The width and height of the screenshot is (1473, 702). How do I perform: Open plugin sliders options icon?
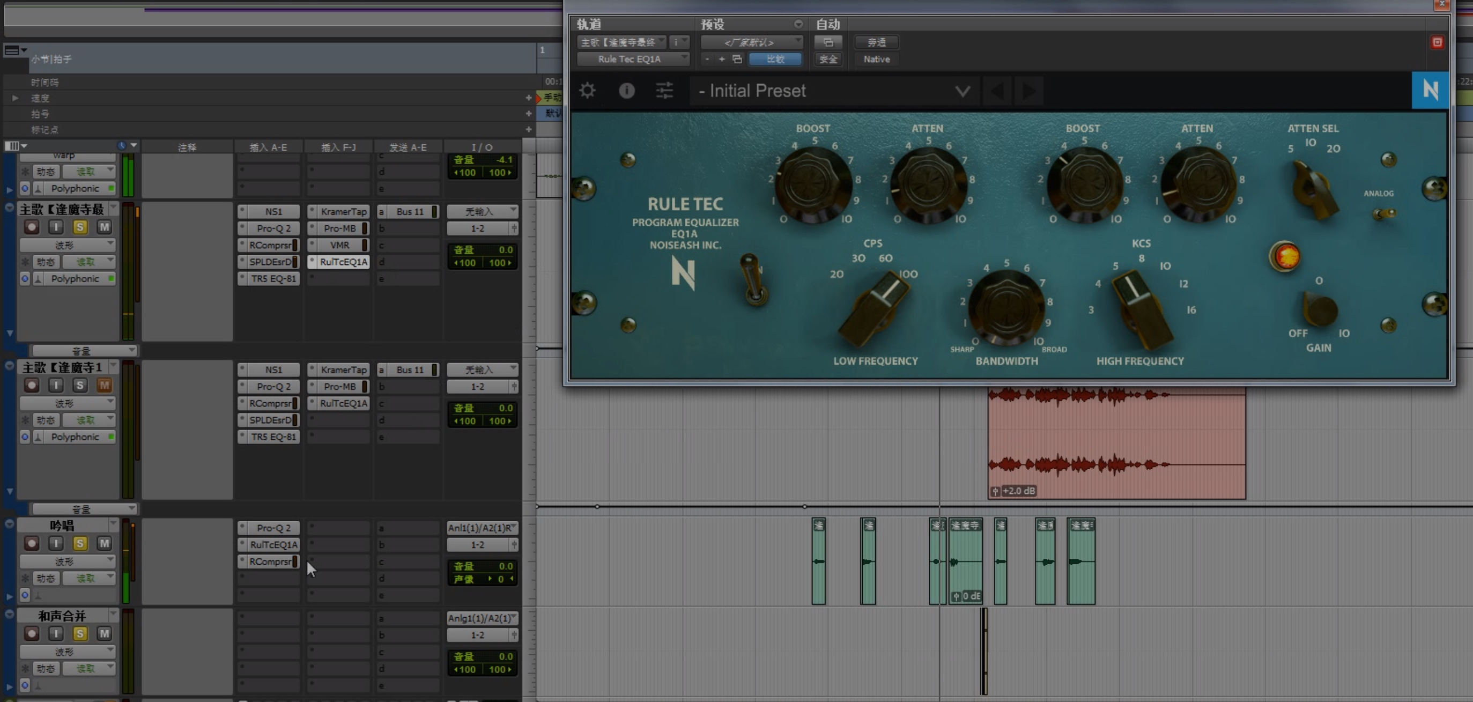664,90
